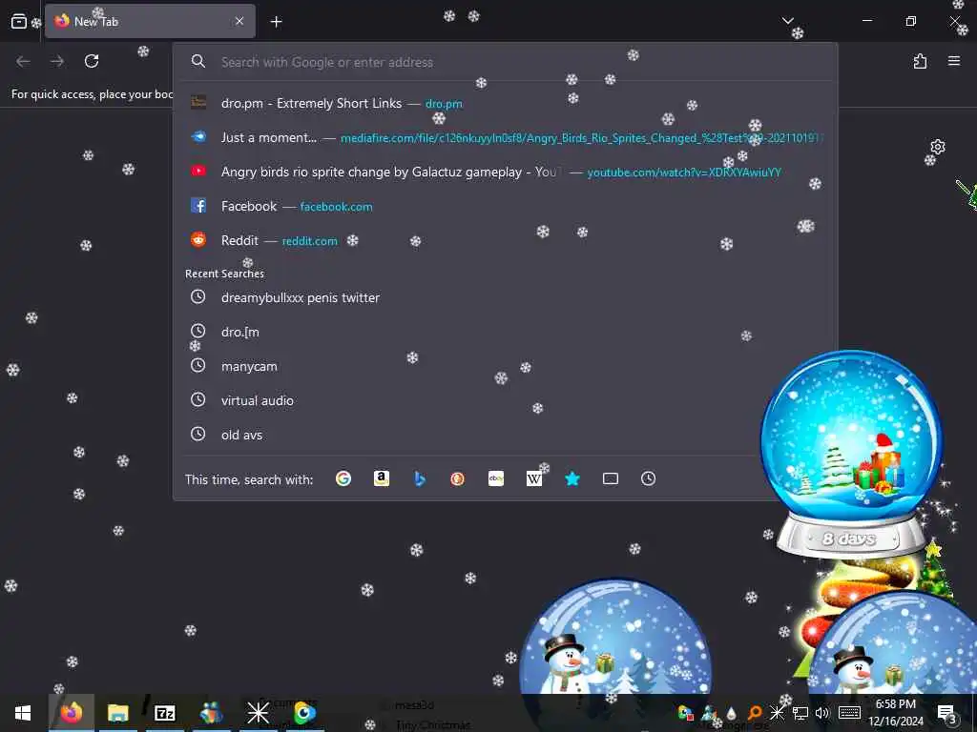Search this time with eBay
The height and width of the screenshot is (732, 977).
496,478
